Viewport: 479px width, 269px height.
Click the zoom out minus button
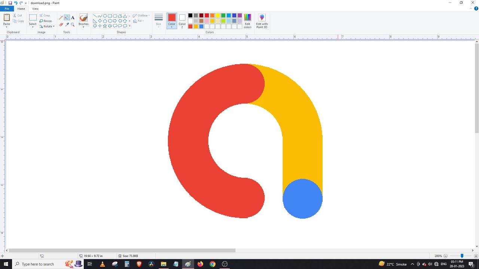click(446, 256)
